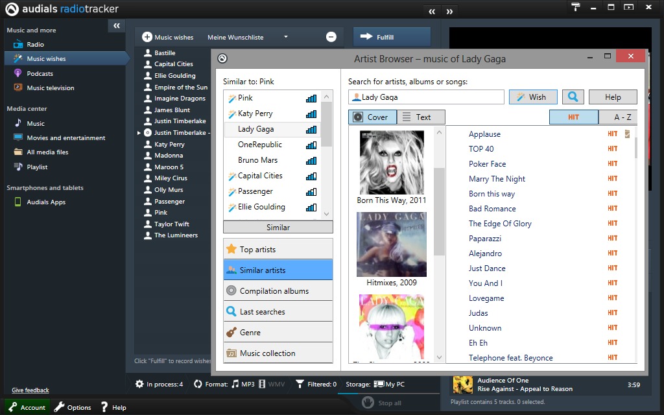
Task: Click the Stop all hand icon
Action: [x=368, y=402]
